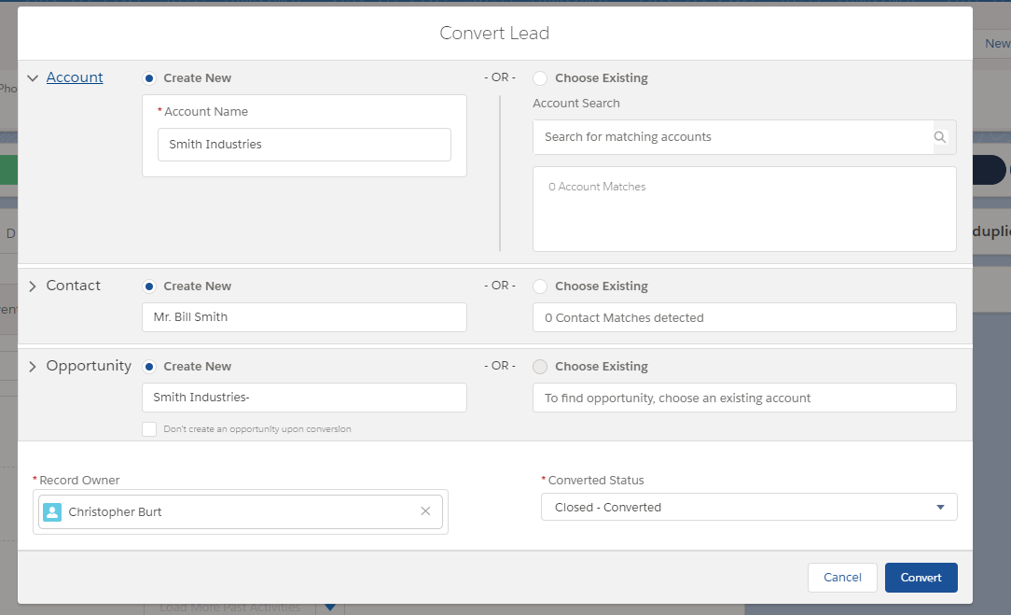1011x615 pixels.
Task: Expand the Opportunity section chevron
Action: (33, 367)
